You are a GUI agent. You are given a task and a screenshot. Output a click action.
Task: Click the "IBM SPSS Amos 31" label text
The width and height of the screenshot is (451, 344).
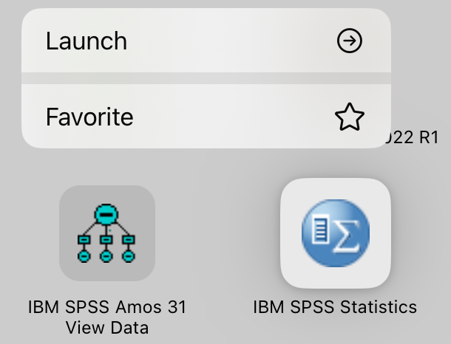coord(107,306)
